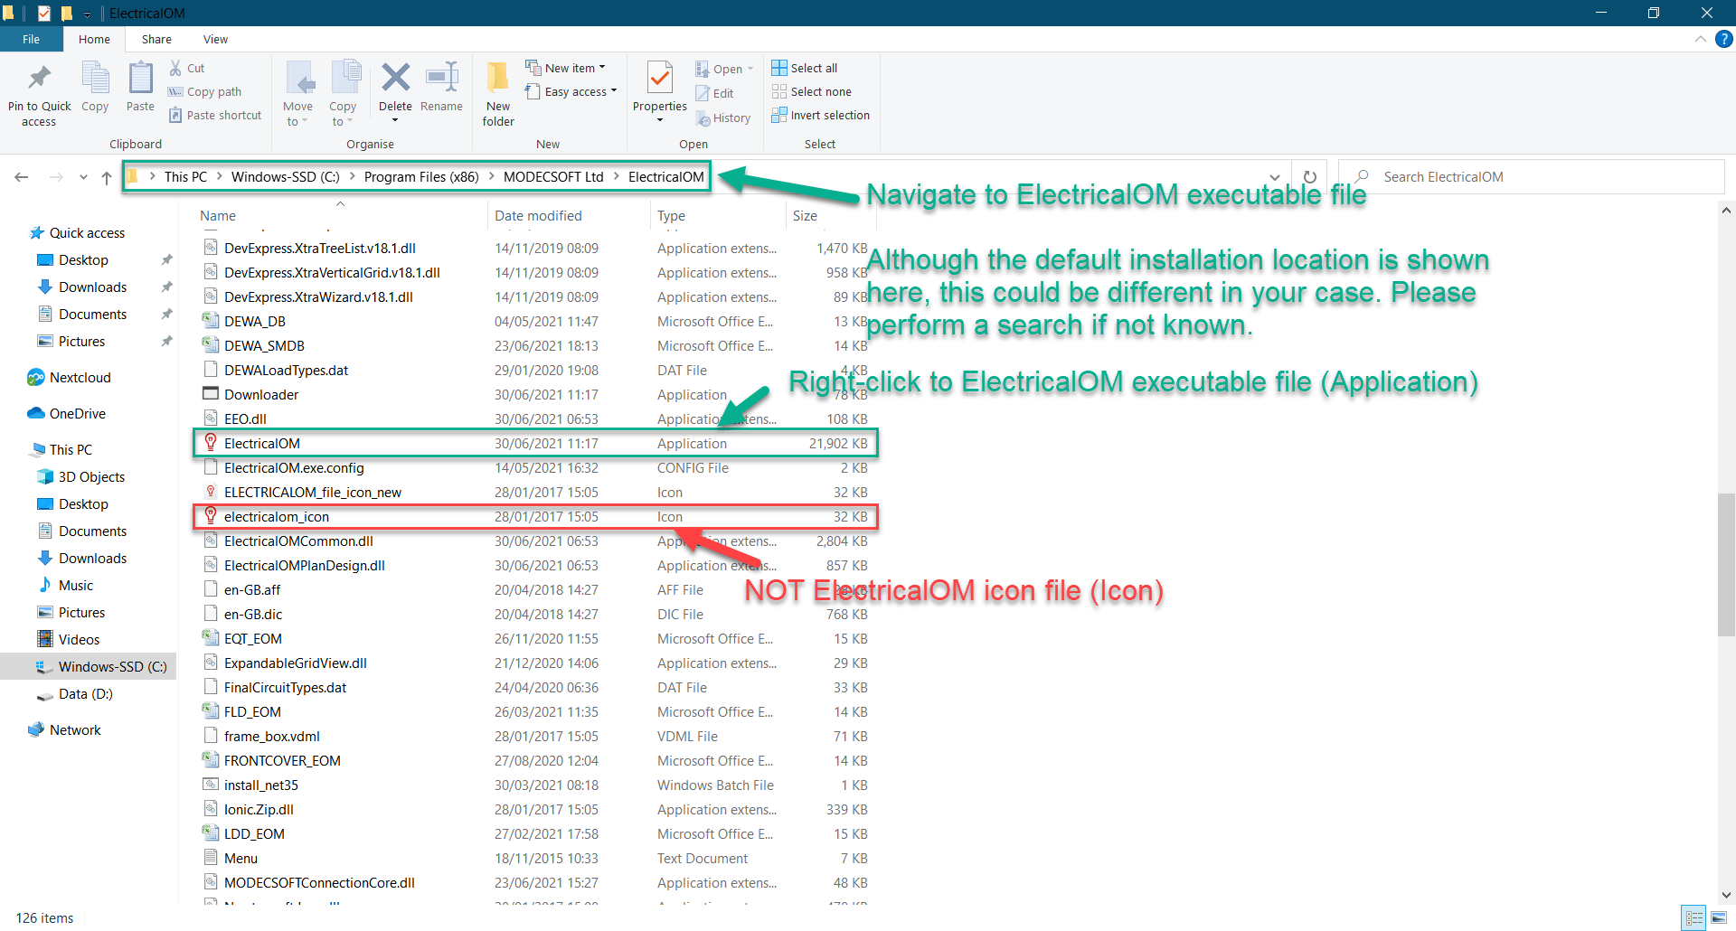The height and width of the screenshot is (931, 1736).
Task: Refresh the ElectricalOM folder view
Action: tap(1309, 177)
